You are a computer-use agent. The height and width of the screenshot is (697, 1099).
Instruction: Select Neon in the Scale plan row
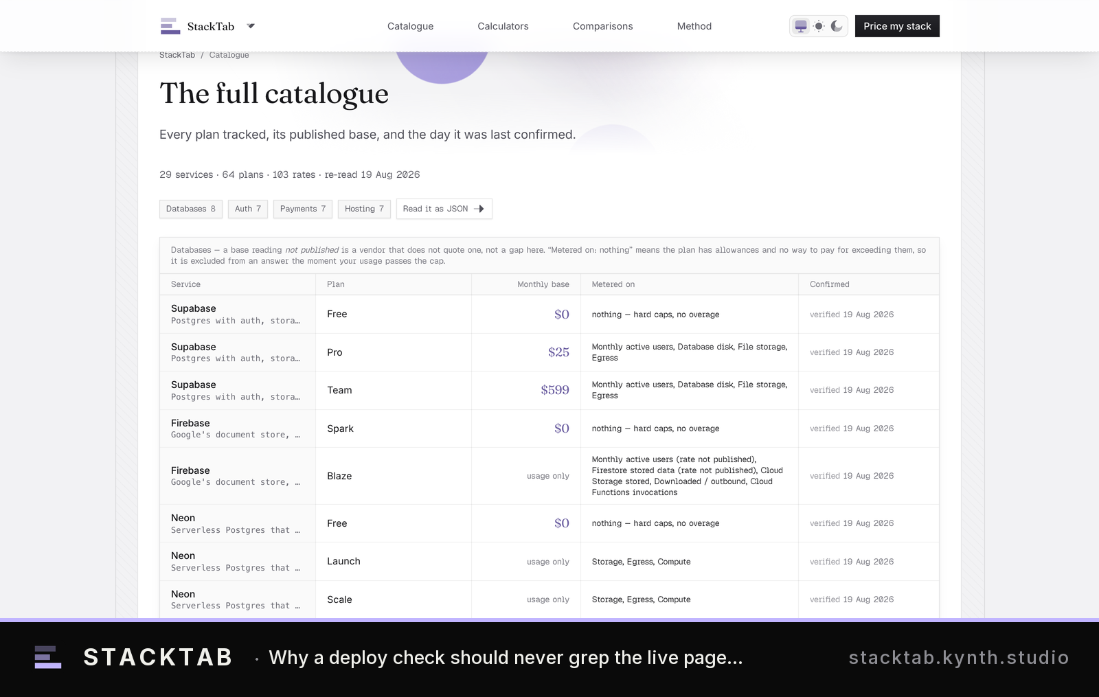(183, 594)
